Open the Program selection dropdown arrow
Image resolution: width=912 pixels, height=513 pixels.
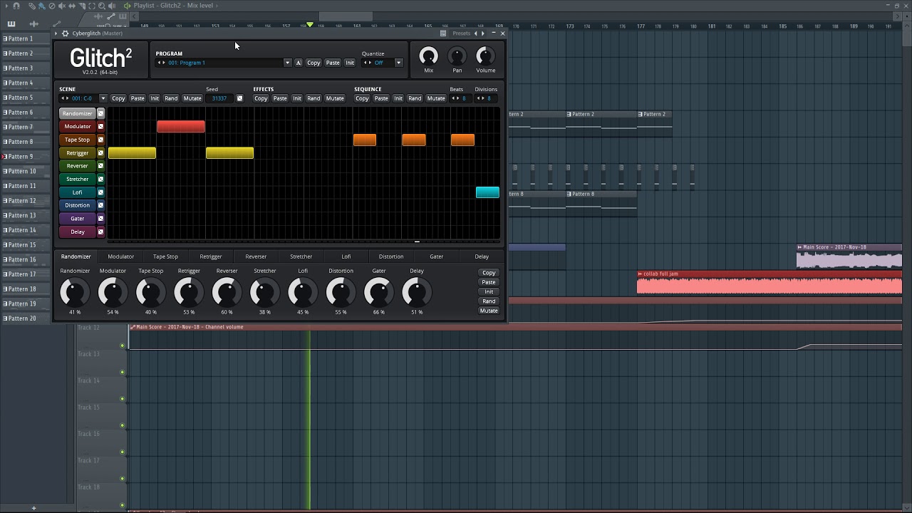pos(287,63)
